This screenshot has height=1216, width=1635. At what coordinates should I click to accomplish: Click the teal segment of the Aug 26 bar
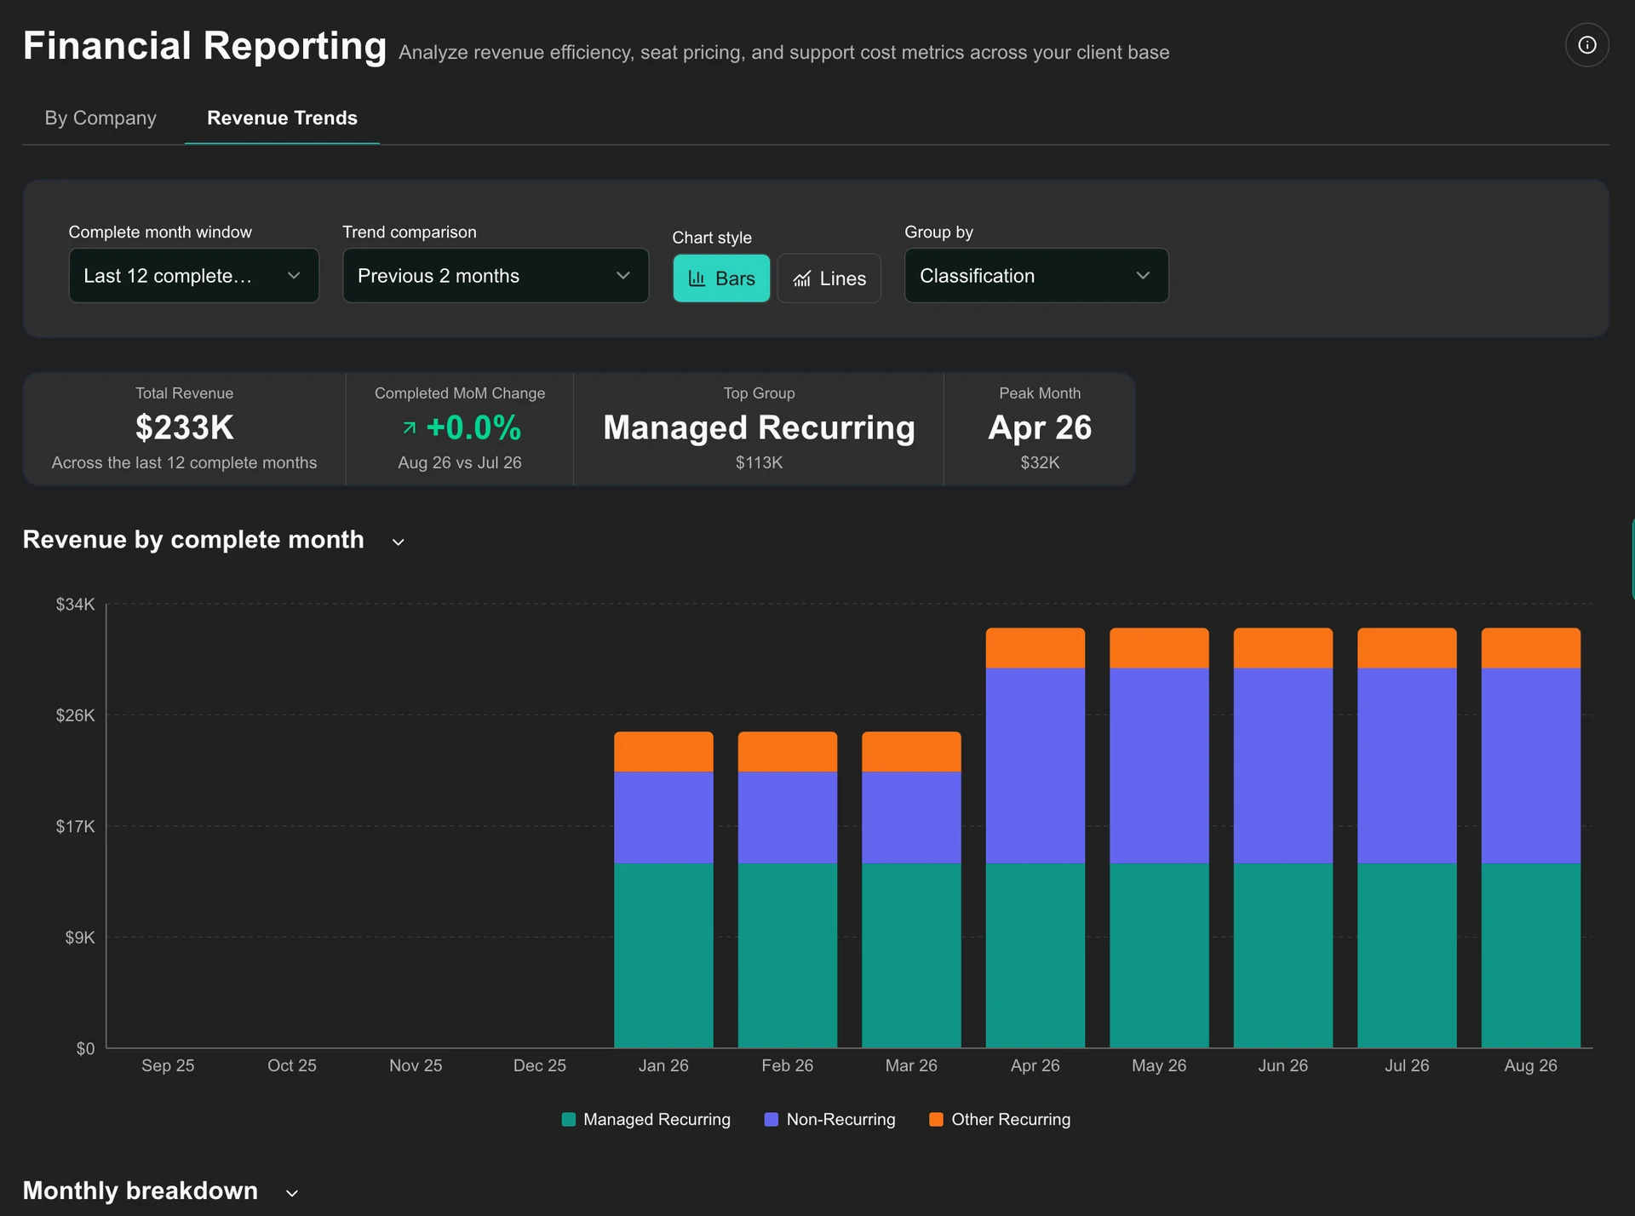point(1531,955)
